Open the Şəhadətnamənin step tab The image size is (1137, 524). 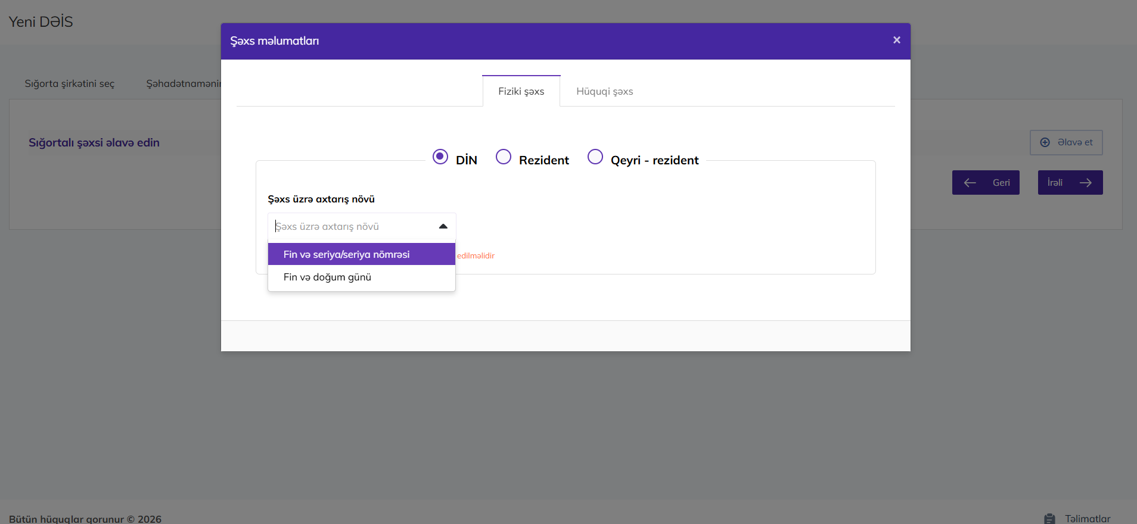pyautogui.click(x=183, y=84)
